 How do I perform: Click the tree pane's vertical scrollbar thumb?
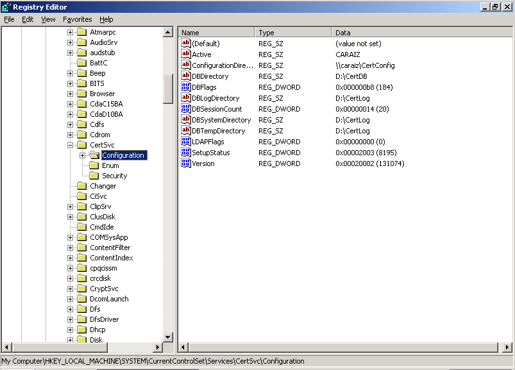168,88
